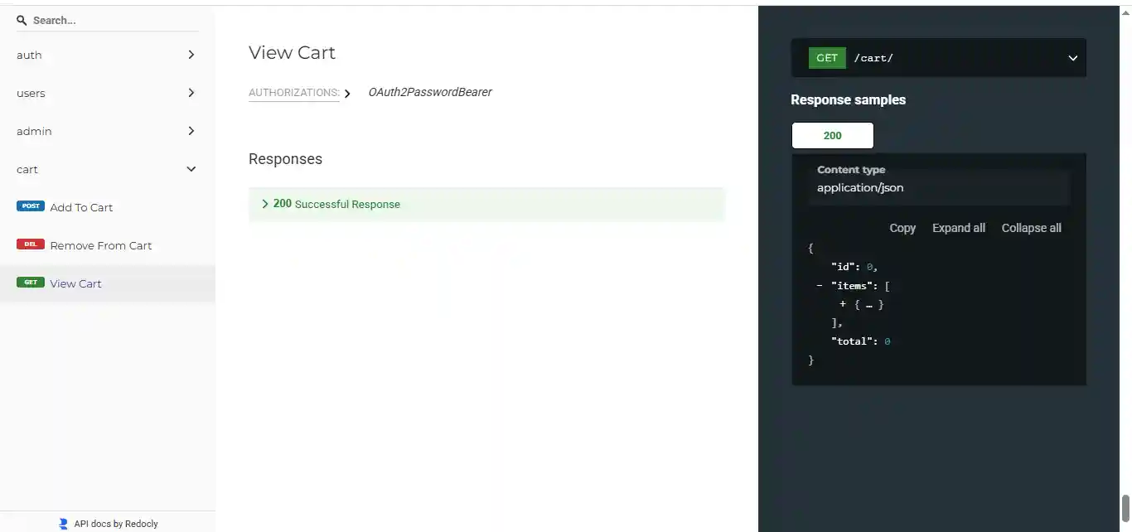
Task: Click the POST badge beside Add To Cart
Action: point(31,206)
